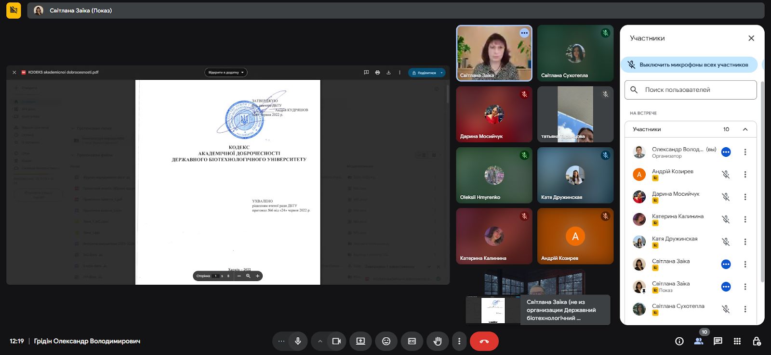Viewport: 771px width, 355px height.
Task: Click Выключить микрофоны всех участников button
Action: tap(689, 65)
